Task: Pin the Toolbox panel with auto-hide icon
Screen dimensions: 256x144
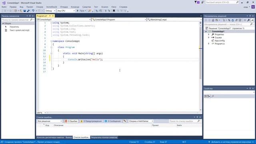Action: coord(30,16)
